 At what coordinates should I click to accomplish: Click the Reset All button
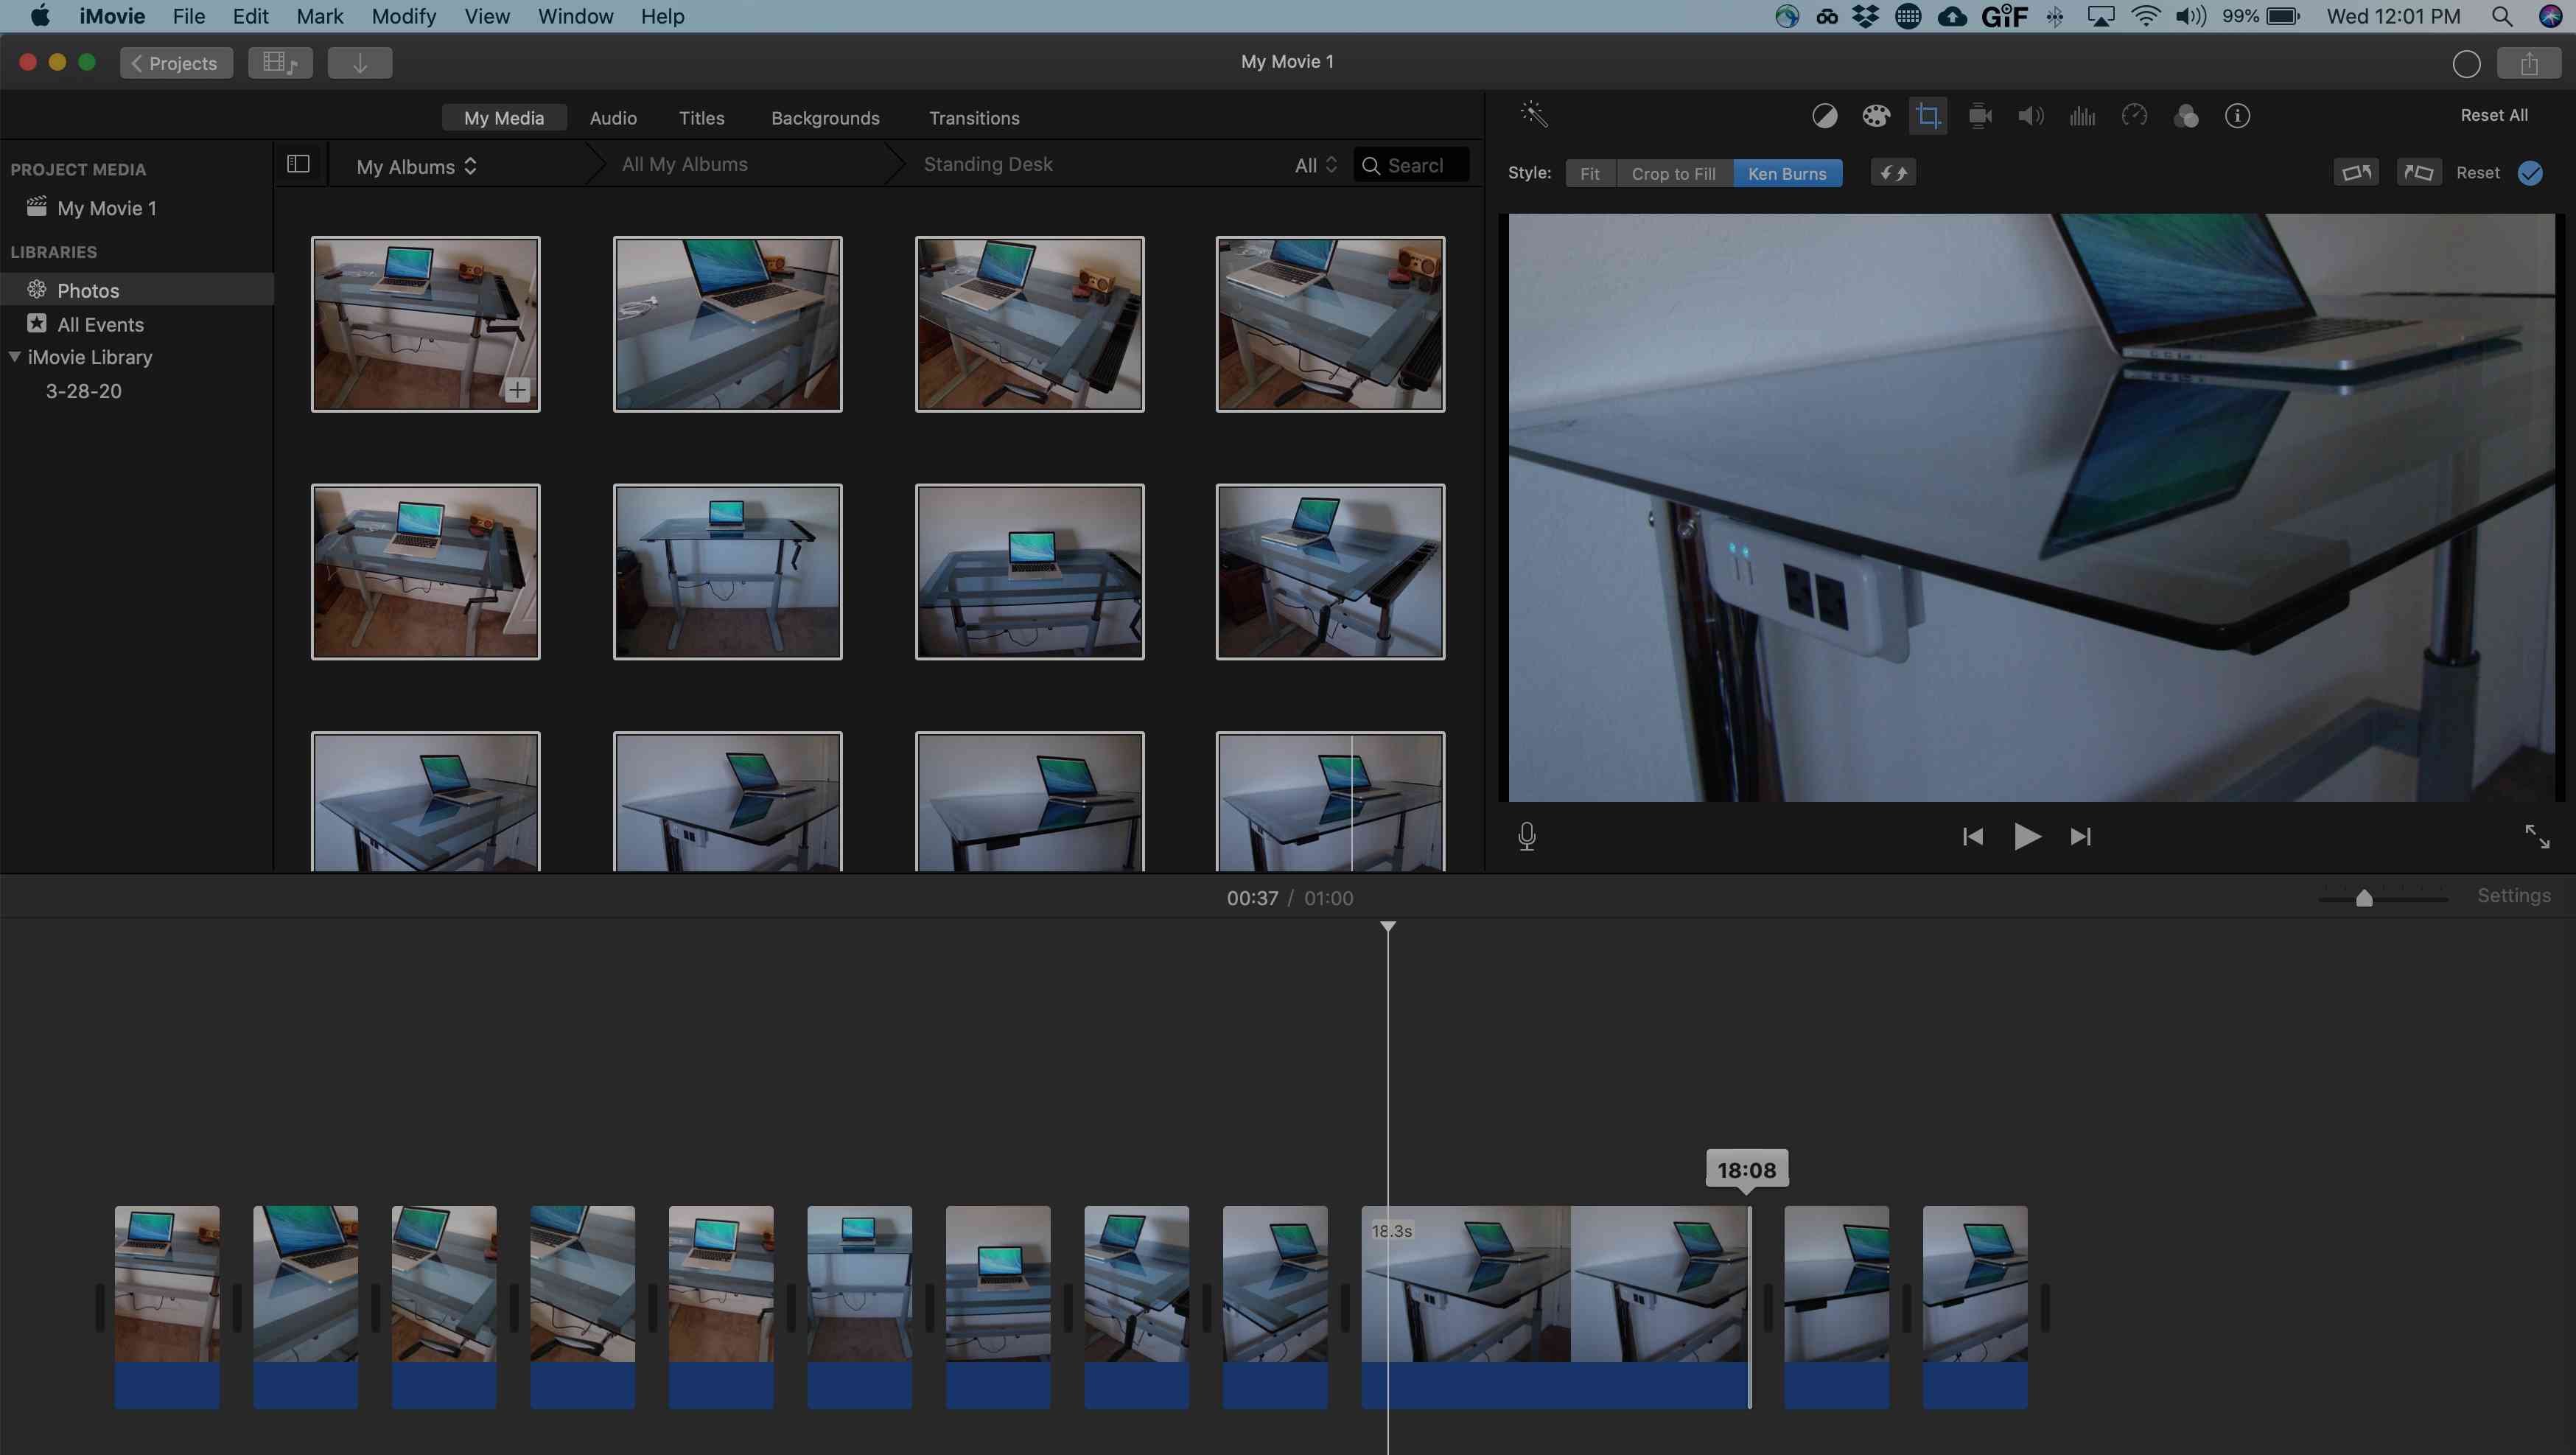2493,115
